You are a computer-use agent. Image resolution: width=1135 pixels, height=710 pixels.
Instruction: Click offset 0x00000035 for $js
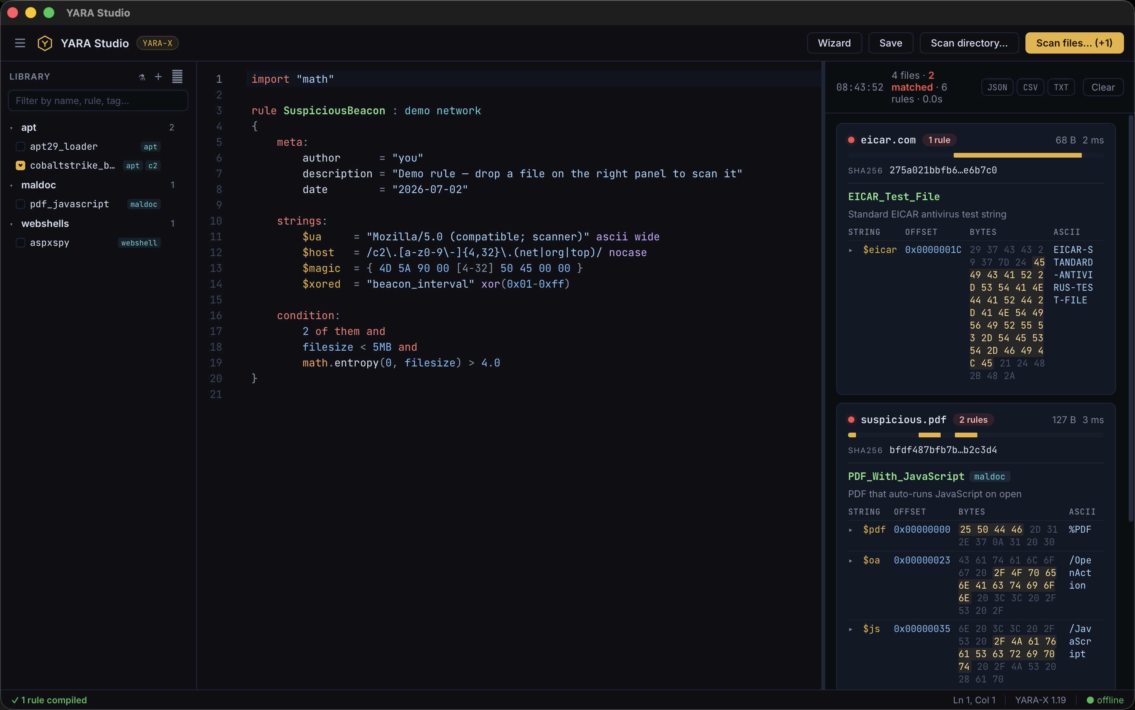(922, 629)
